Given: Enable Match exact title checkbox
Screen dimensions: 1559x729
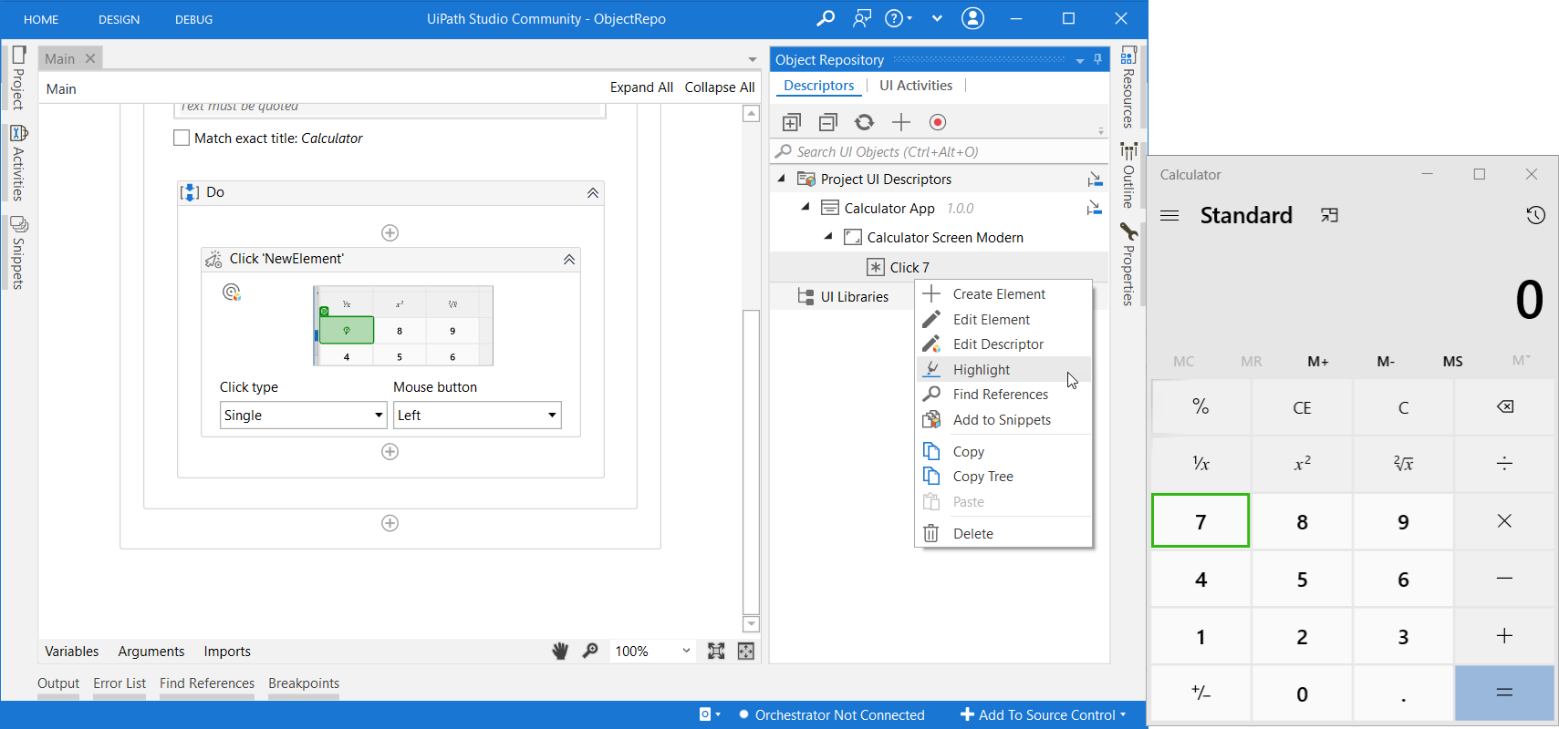Looking at the screenshot, I should tap(182, 138).
